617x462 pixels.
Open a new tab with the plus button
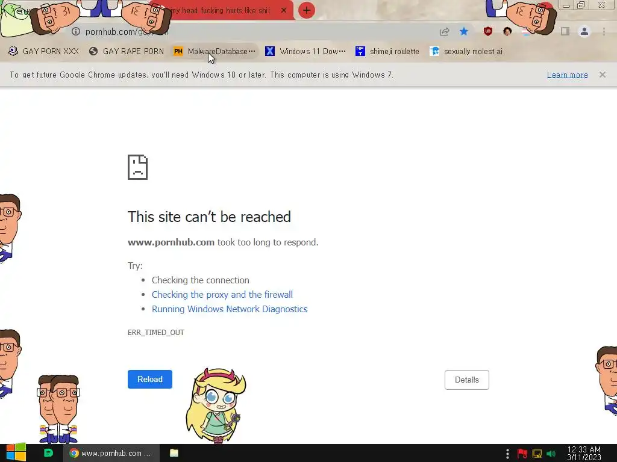click(x=307, y=10)
